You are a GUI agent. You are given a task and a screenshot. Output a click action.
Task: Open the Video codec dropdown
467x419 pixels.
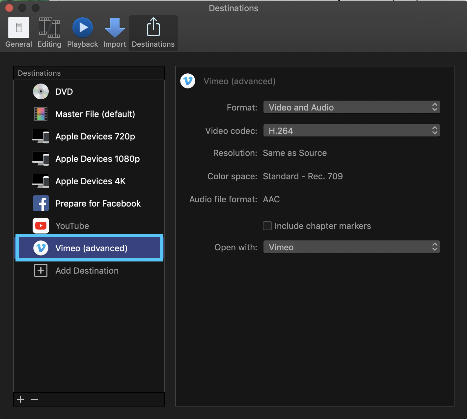coord(351,131)
